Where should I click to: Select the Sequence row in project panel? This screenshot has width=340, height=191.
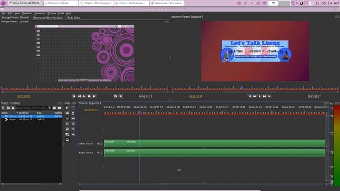(31, 119)
